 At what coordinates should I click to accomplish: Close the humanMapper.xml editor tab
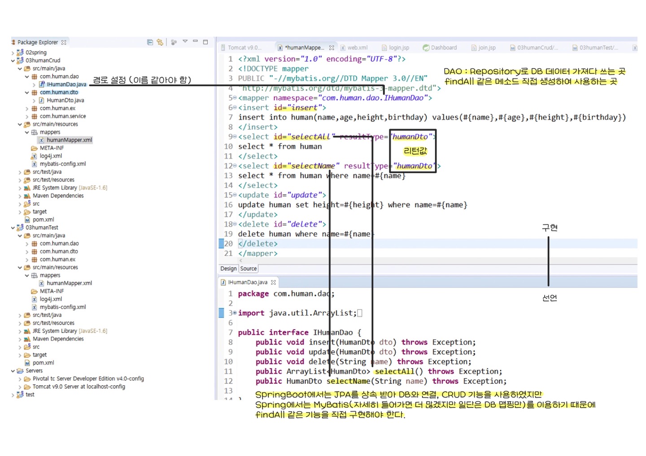click(332, 47)
